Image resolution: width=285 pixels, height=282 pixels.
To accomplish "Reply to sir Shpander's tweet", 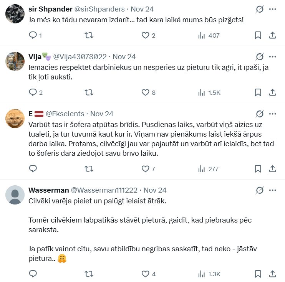I will [33, 35].
